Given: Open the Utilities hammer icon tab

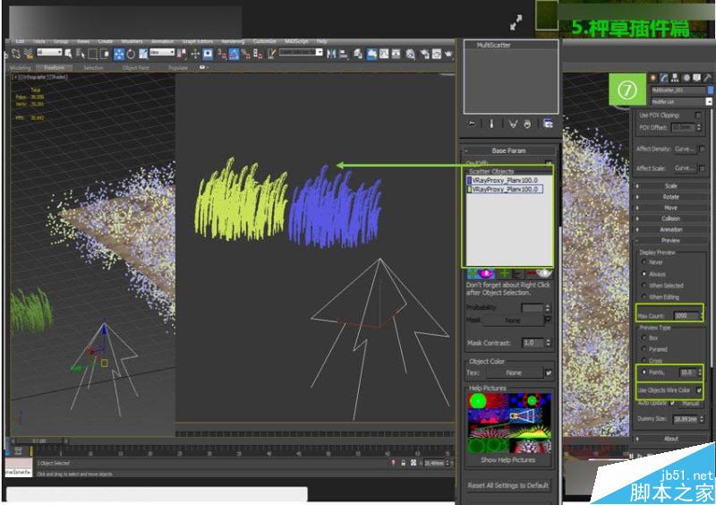Looking at the screenshot, I should click(707, 78).
